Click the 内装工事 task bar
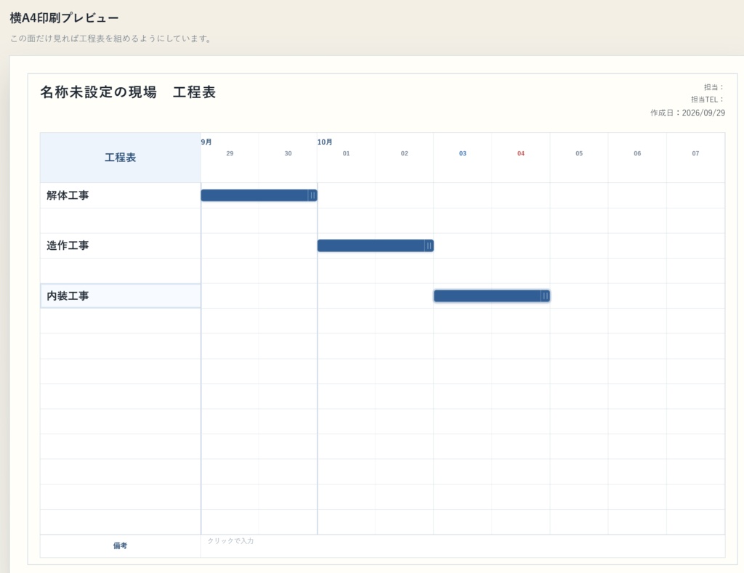Viewport: 744px width, 573px height. pyautogui.click(x=492, y=296)
